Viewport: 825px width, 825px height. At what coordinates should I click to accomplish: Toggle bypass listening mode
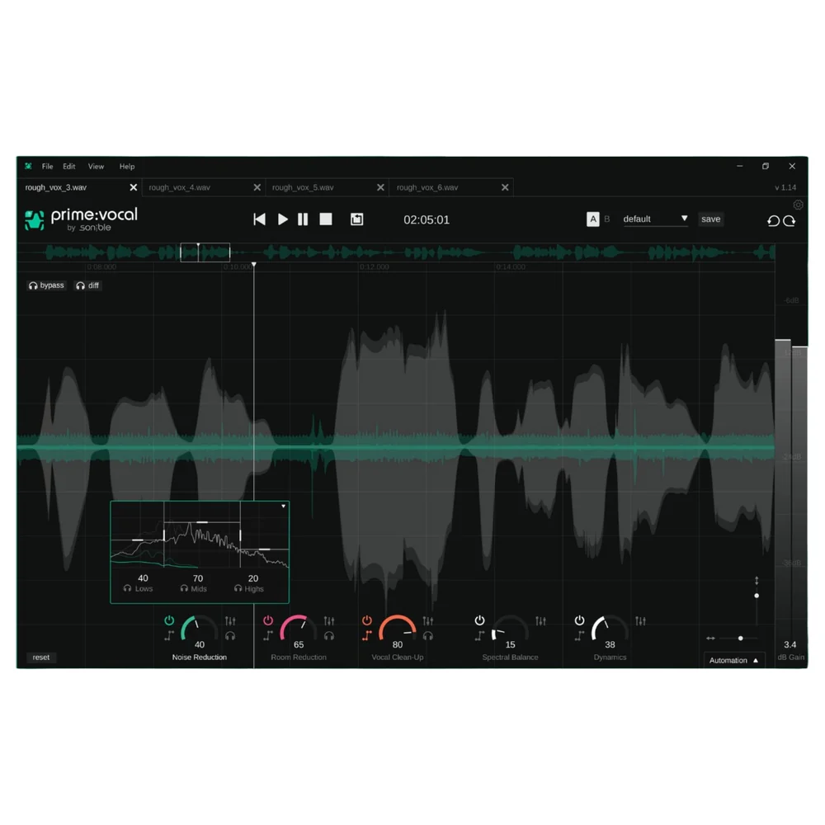pyautogui.click(x=46, y=285)
